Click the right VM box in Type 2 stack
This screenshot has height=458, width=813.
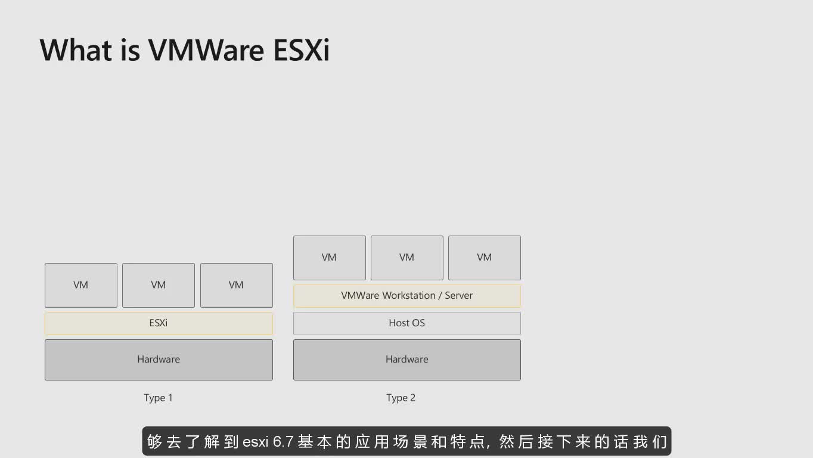pos(484,258)
